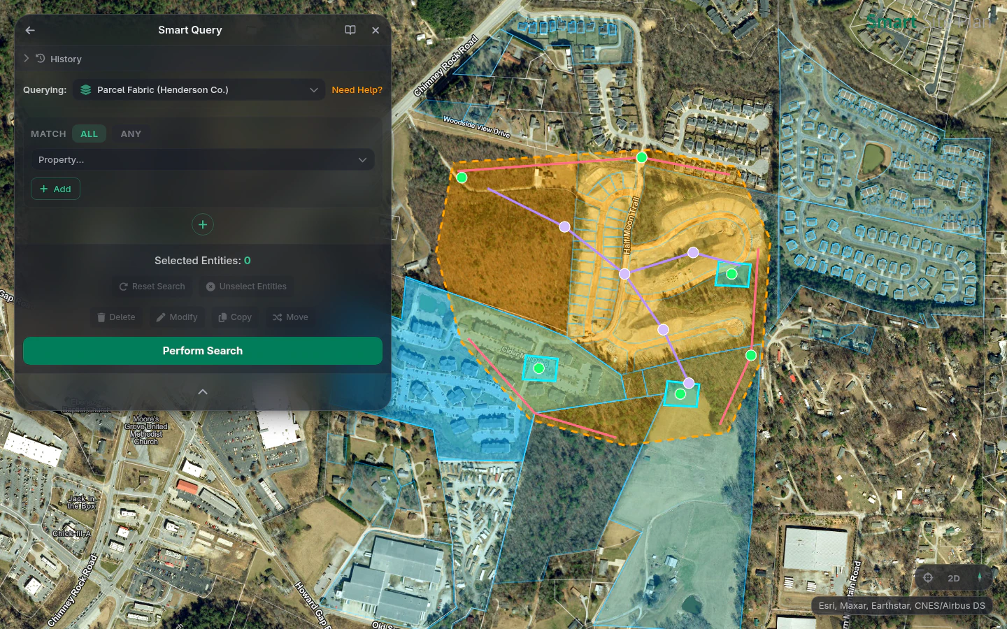Click Moore's Grove United Methodist Church label

point(146,430)
